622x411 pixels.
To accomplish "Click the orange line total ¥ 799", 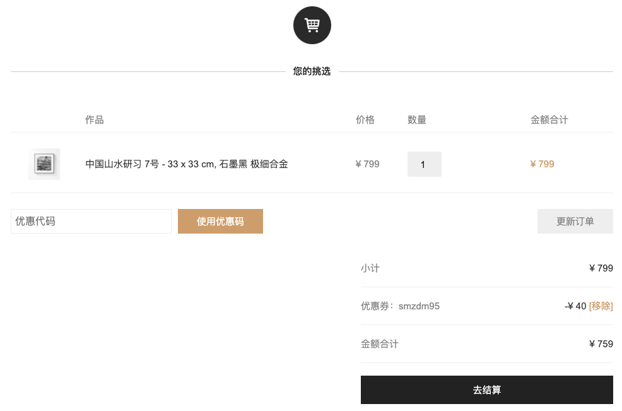I will click(x=542, y=164).
